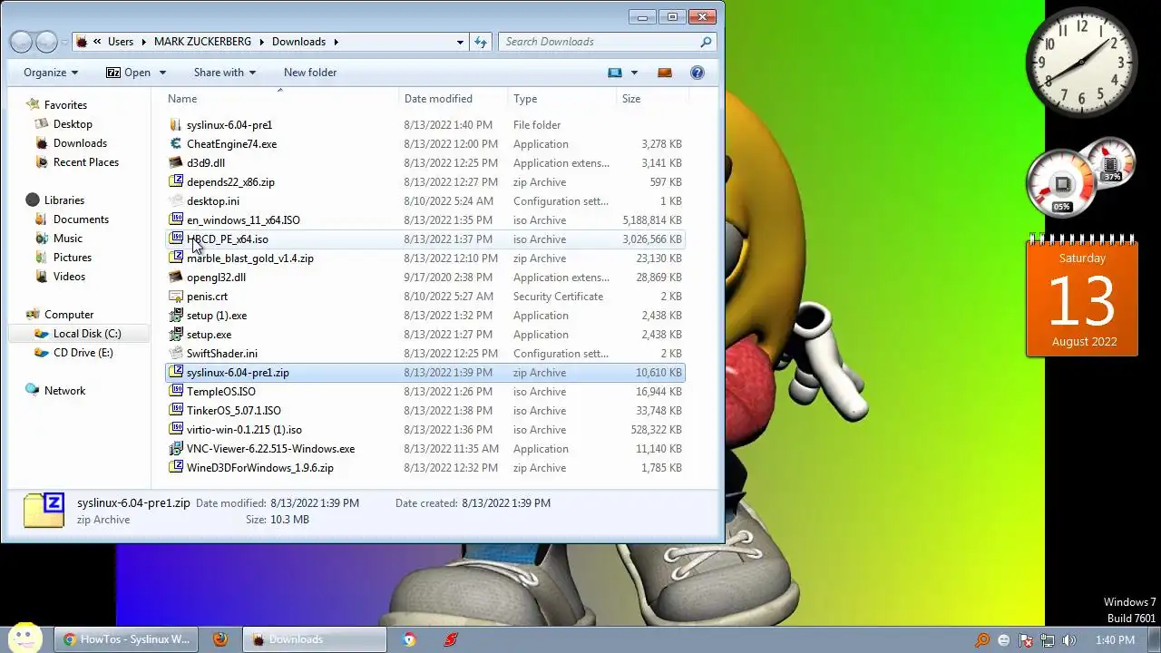
Task: Open Videos library in navigation pane
Action: [69, 277]
